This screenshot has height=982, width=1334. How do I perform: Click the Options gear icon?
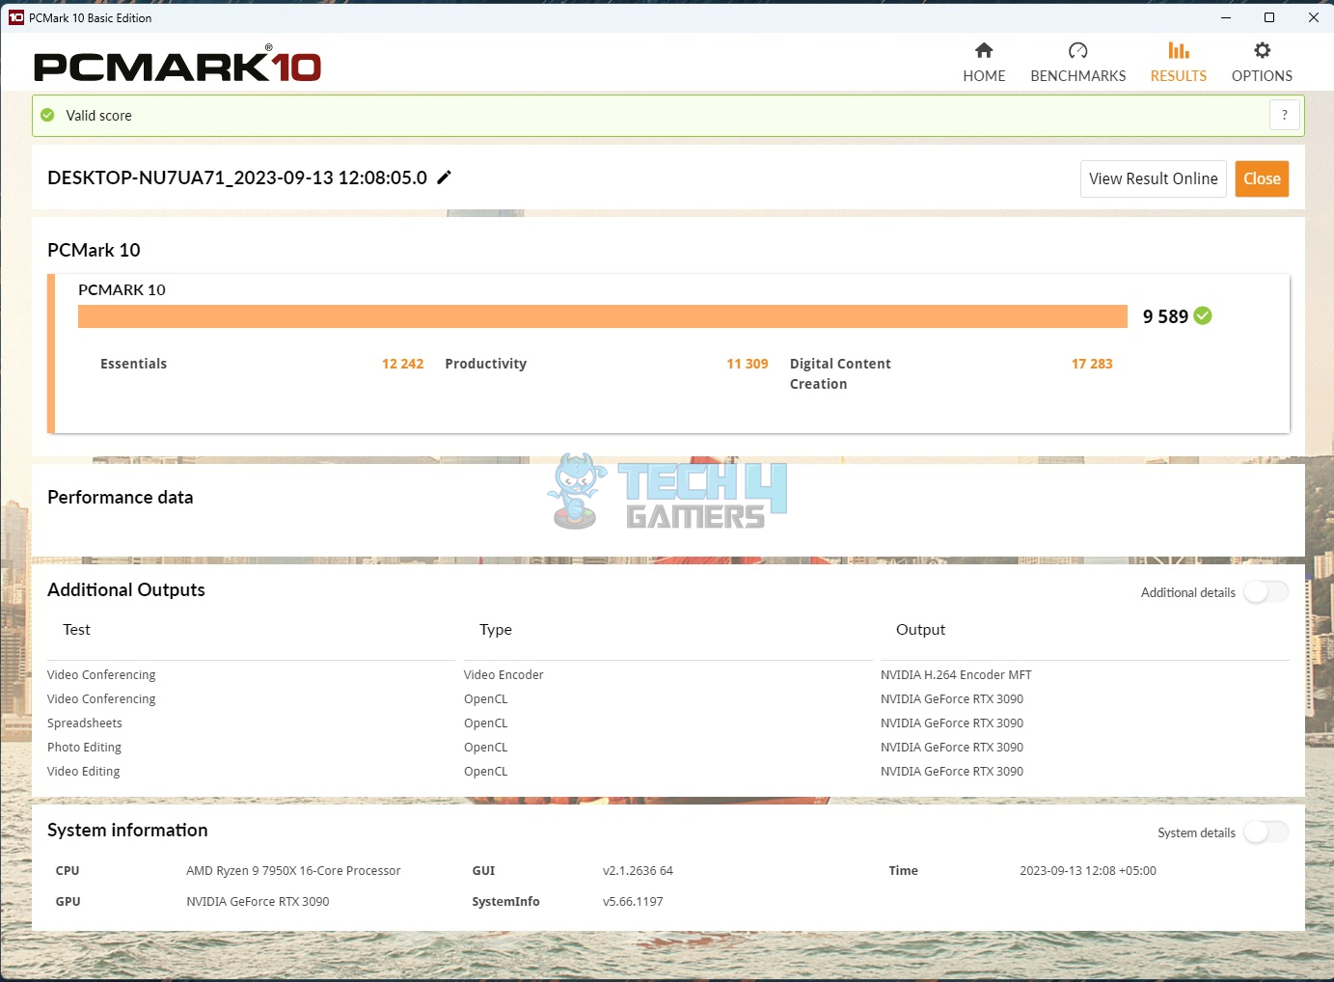1262,50
